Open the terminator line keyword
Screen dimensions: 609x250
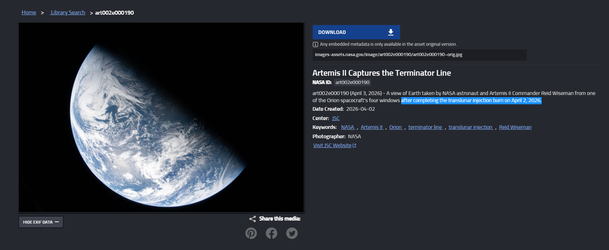[x=425, y=127]
